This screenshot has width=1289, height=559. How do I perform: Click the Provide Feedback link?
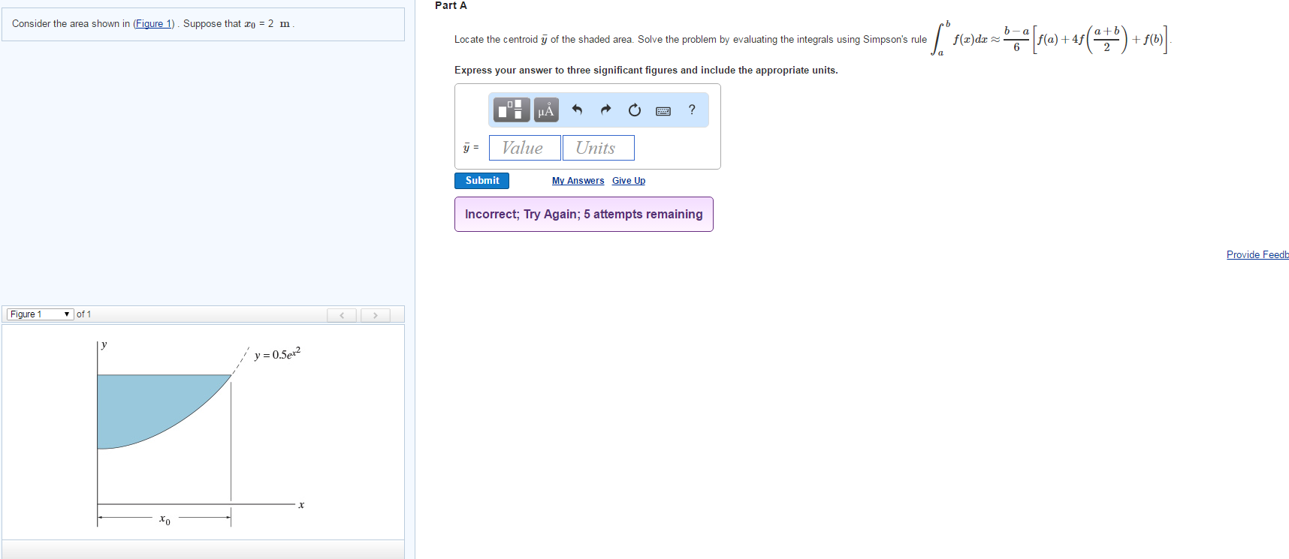1257,255
